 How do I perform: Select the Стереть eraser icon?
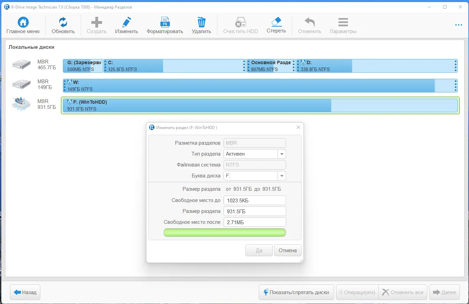(276, 22)
